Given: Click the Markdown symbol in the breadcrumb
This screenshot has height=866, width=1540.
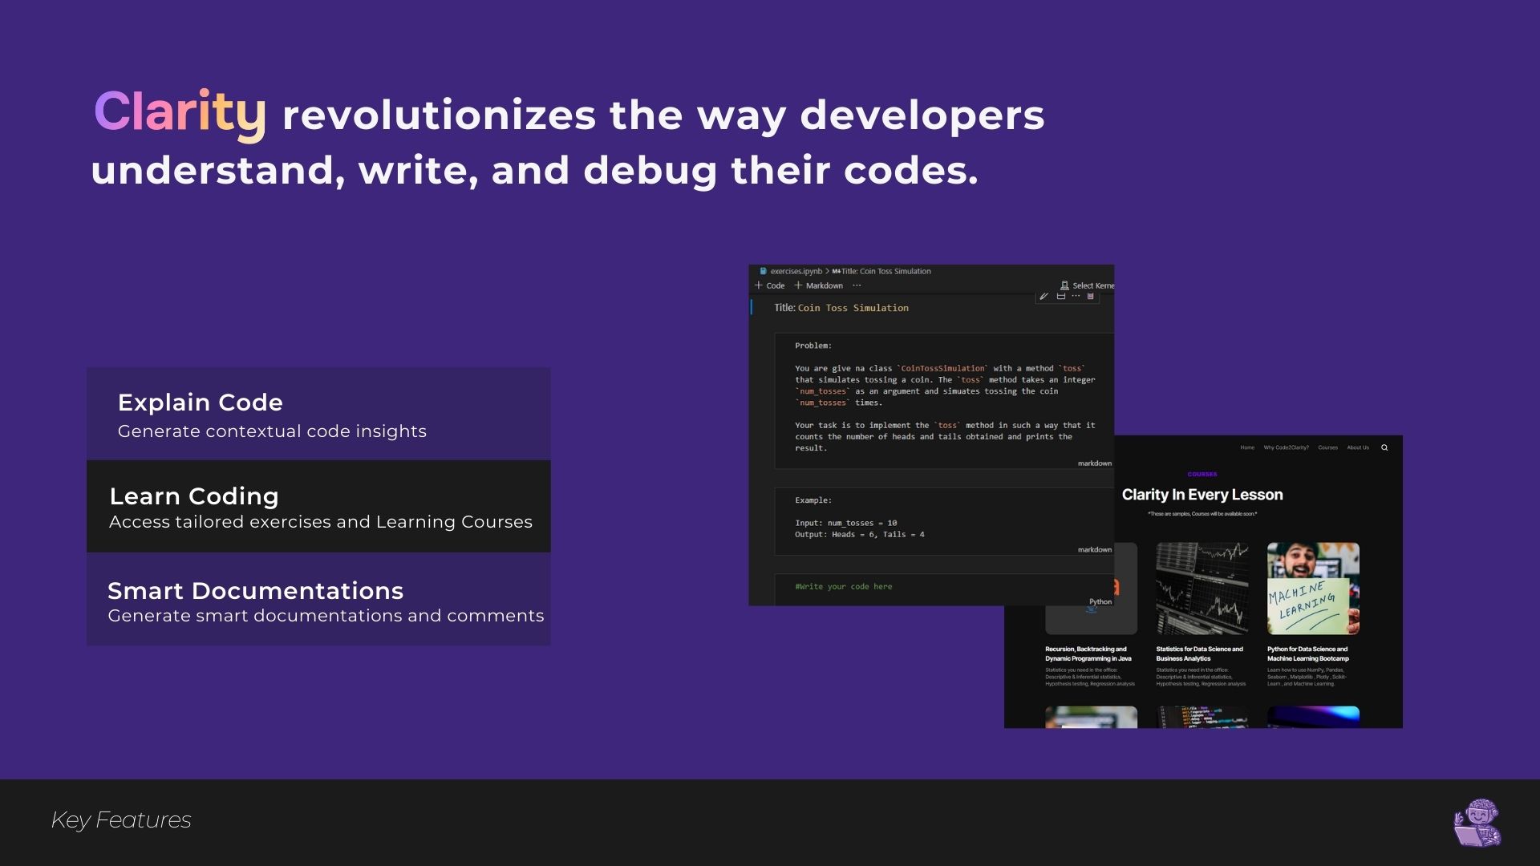Looking at the screenshot, I should tap(837, 271).
